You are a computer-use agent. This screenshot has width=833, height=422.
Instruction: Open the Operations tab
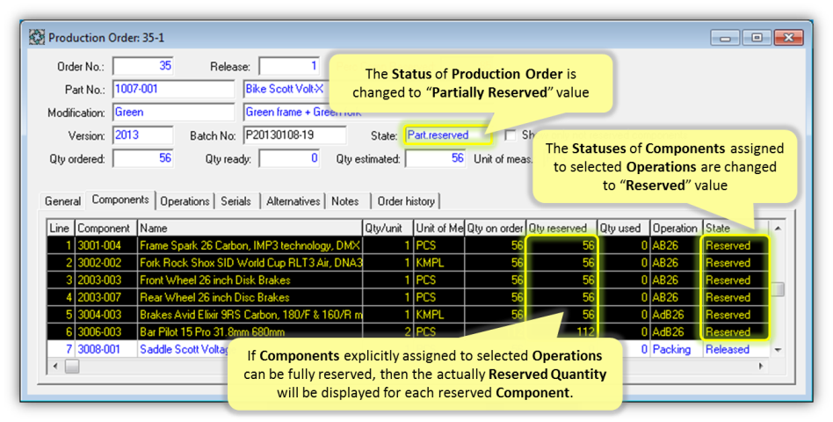pyautogui.click(x=185, y=201)
